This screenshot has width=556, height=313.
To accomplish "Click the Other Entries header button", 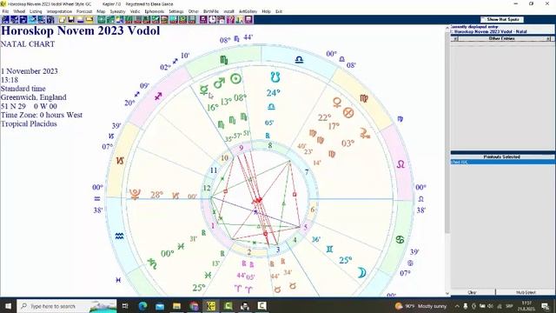I will click(x=502, y=38).
